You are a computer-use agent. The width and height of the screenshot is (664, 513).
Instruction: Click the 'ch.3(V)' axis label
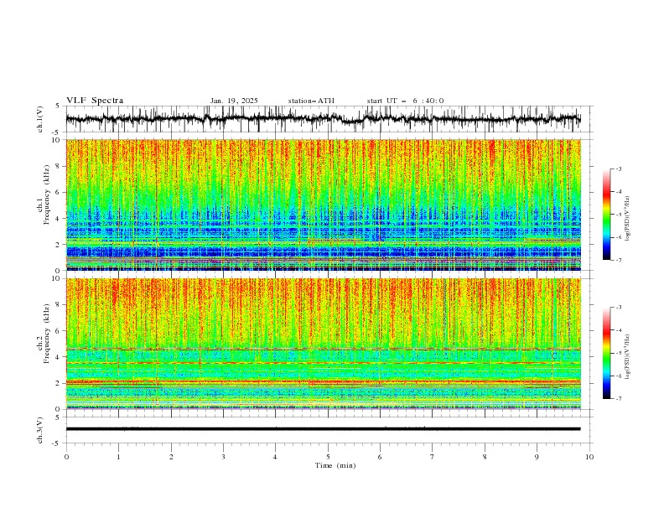(39, 430)
